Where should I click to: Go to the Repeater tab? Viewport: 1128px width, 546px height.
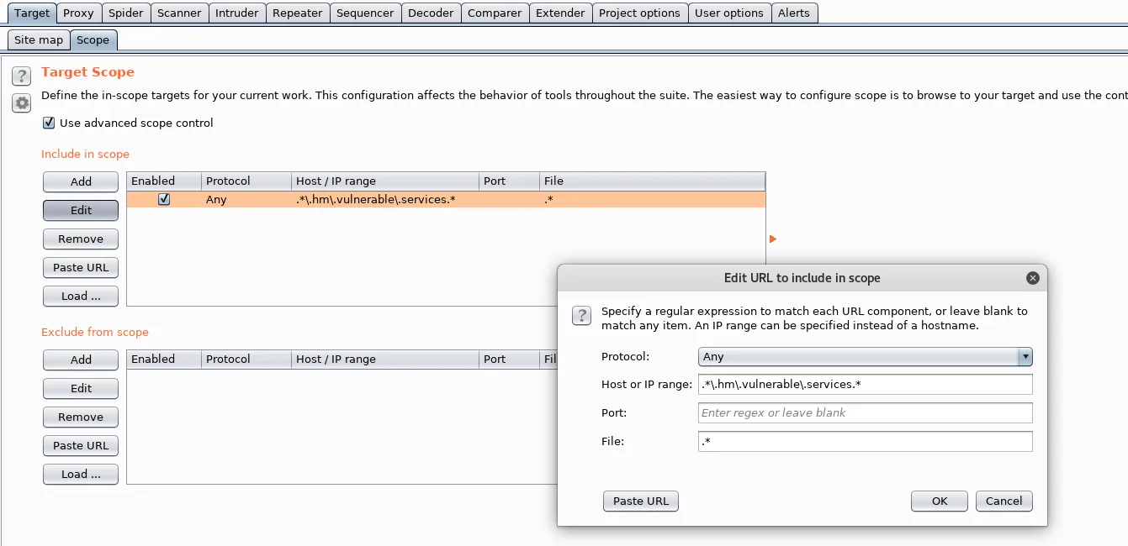(x=298, y=13)
